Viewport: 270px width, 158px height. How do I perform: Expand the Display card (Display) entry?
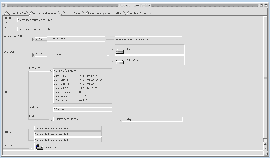pyautogui.click(x=51, y=120)
